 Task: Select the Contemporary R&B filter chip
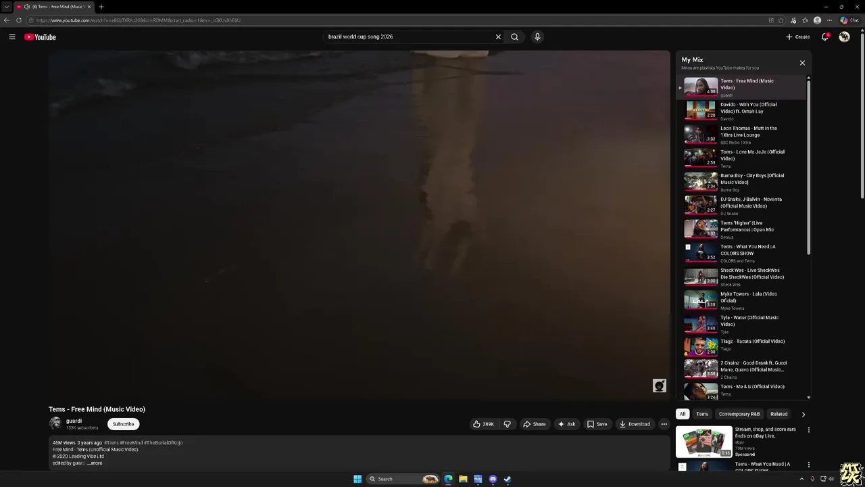[739, 414]
